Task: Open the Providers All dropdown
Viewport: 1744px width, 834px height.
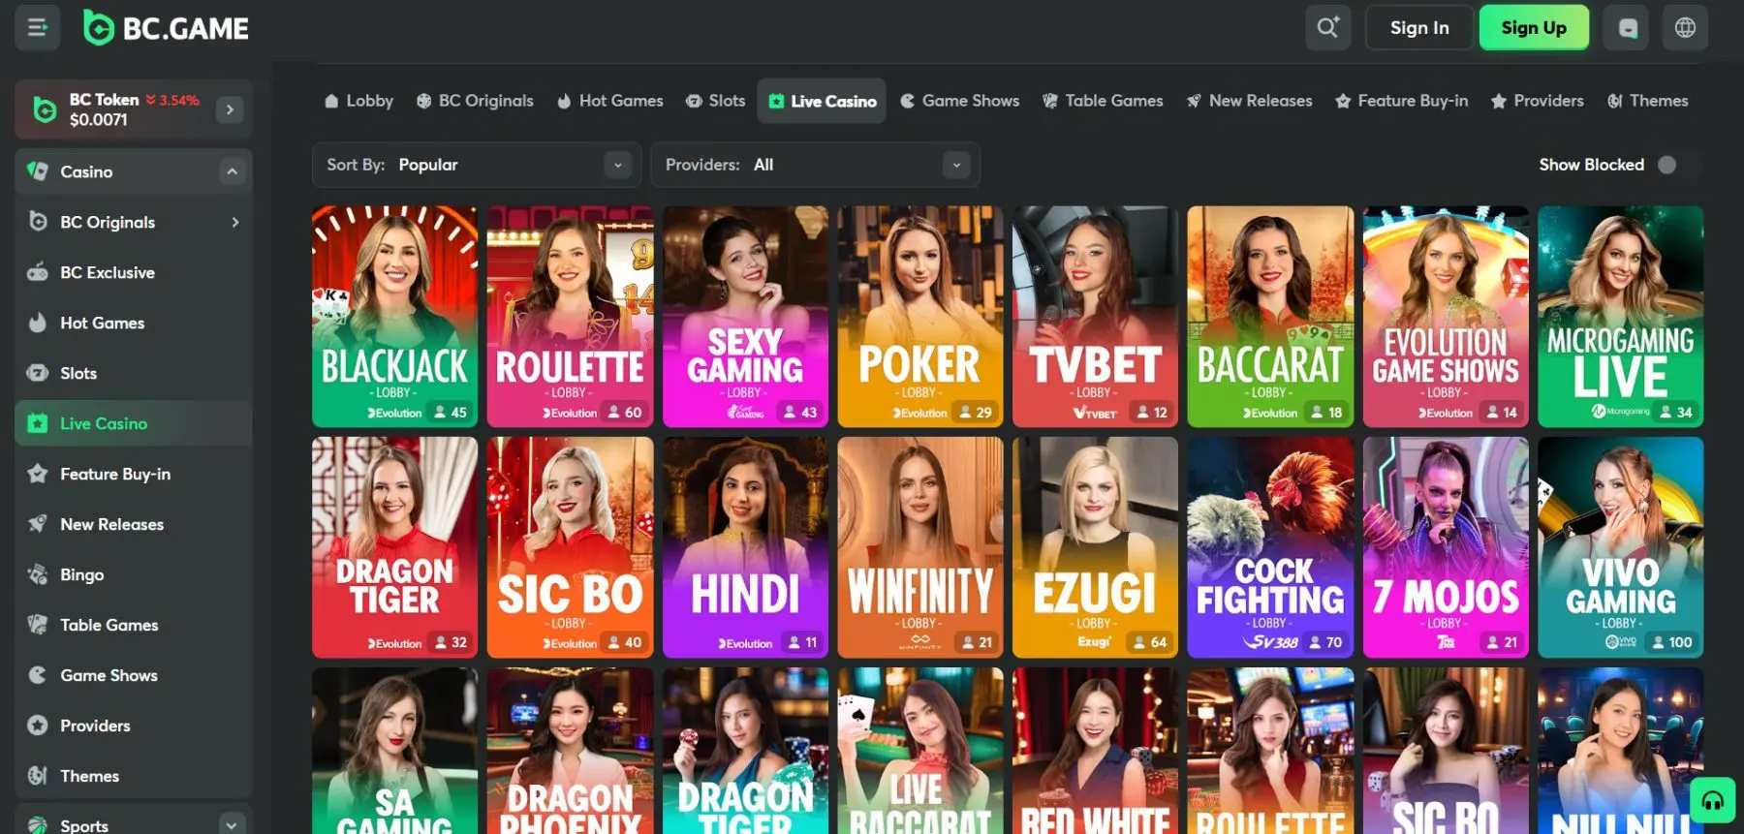Action: pyautogui.click(x=815, y=165)
